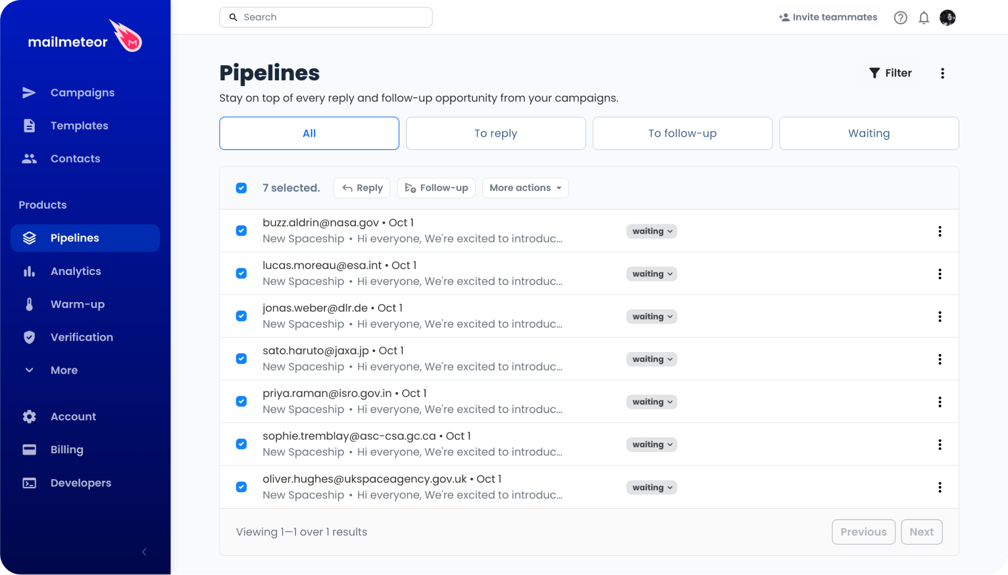The height and width of the screenshot is (575, 1008).
Task: Click the Mailmeteor comet logo
Action: click(126, 36)
